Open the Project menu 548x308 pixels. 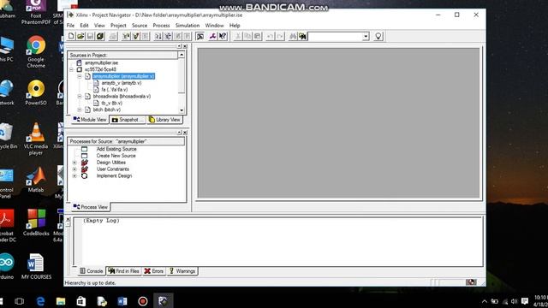tap(118, 26)
